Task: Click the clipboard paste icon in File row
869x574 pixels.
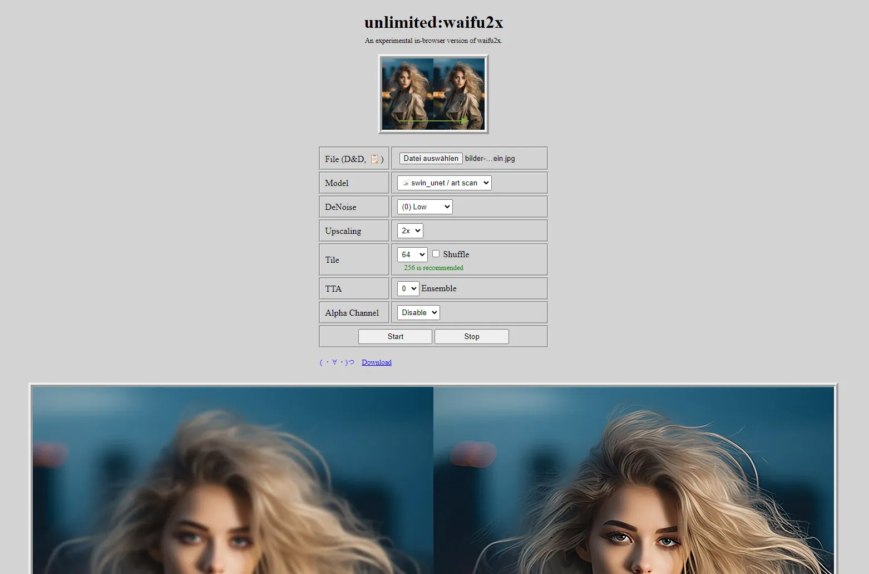Action: (x=374, y=159)
